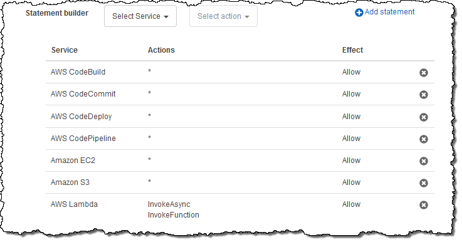Remove the Amazon S3 statement

423,183
